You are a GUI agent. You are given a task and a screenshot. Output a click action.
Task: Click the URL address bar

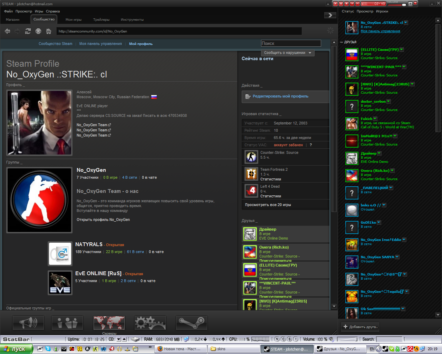179,31
